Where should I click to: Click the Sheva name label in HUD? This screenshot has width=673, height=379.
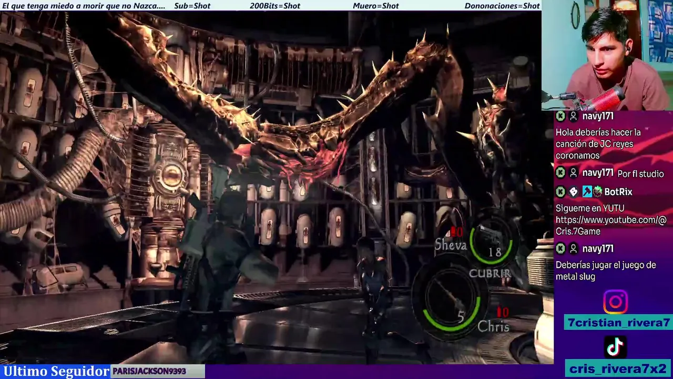[451, 245]
